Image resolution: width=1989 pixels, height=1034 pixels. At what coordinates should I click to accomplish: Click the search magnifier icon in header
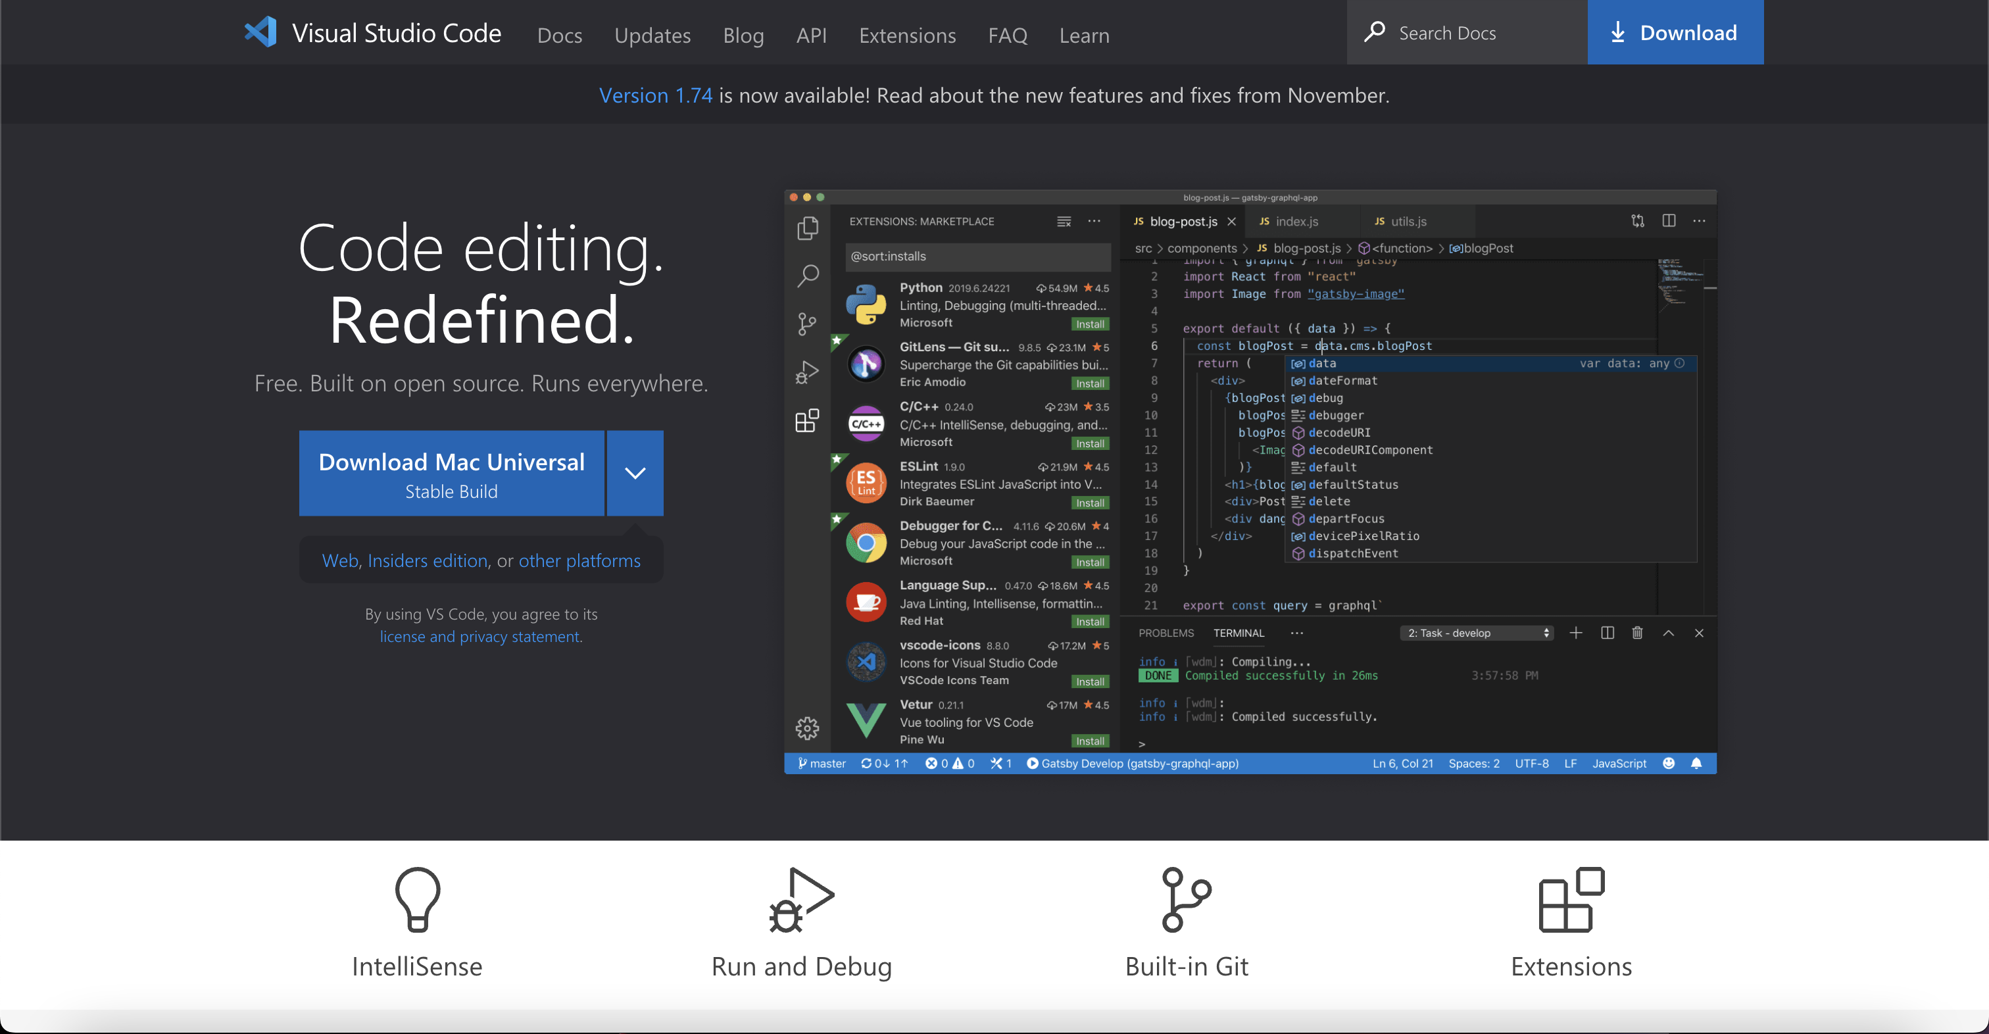pyautogui.click(x=1375, y=32)
